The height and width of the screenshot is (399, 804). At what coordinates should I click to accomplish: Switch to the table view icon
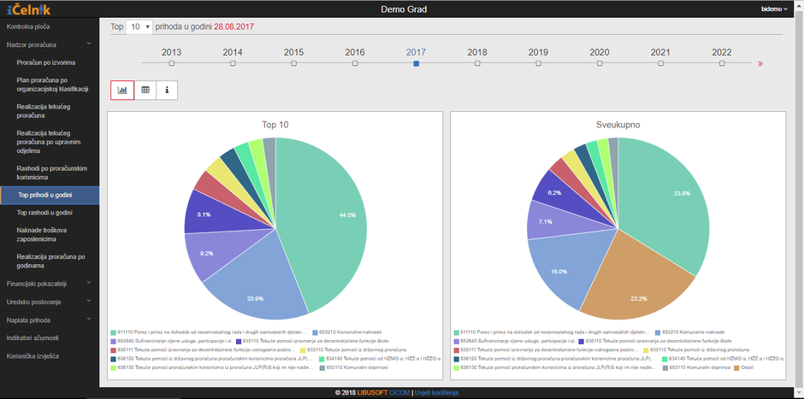click(x=145, y=89)
